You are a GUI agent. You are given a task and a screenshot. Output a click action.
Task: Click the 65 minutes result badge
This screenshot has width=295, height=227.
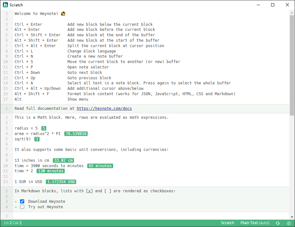click(x=100, y=166)
